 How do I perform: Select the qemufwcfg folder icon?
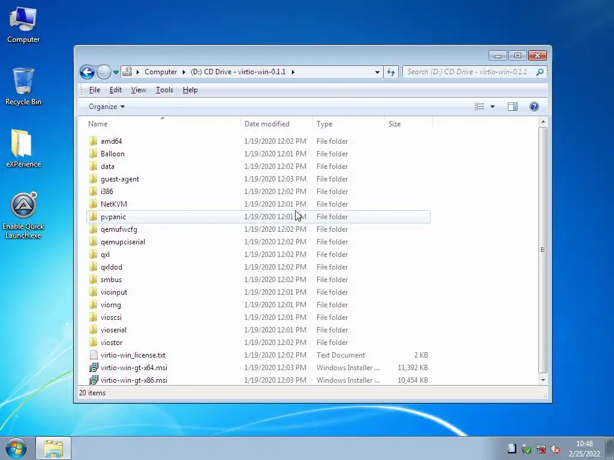click(x=93, y=229)
